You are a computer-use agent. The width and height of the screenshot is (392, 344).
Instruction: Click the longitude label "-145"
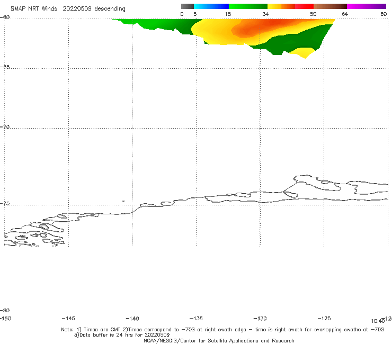[68, 318]
